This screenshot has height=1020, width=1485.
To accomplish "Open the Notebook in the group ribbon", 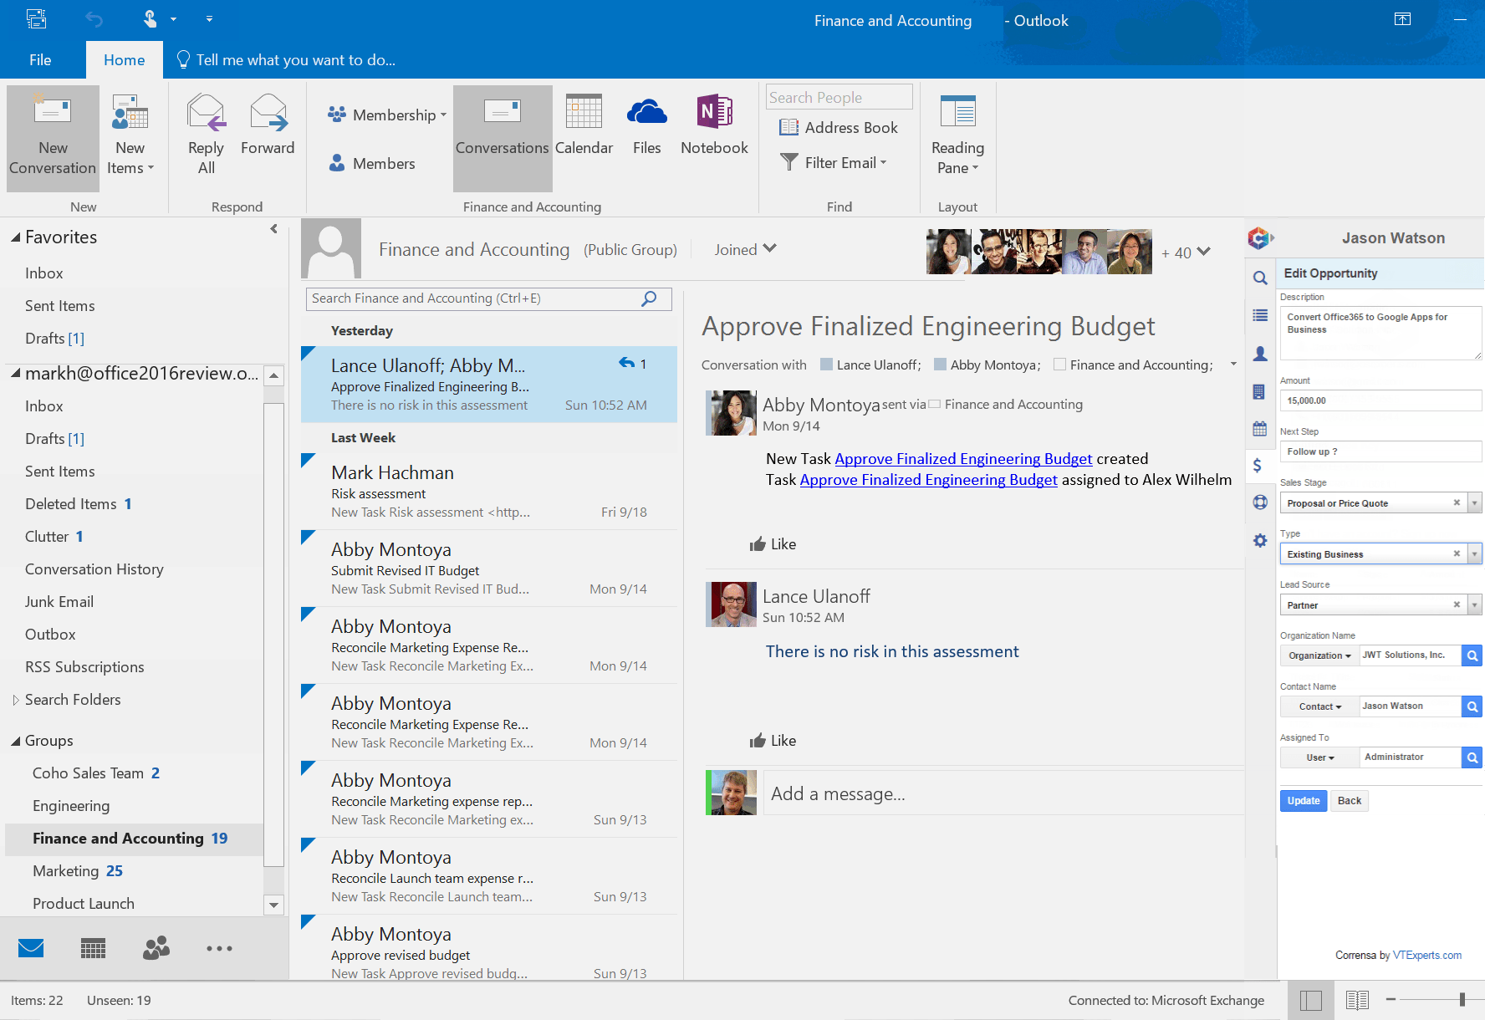I will [713, 125].
